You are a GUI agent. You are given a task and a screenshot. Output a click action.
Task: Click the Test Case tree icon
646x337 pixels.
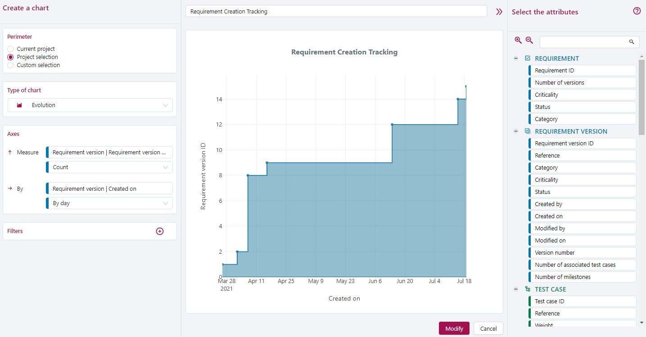[528, 289]
